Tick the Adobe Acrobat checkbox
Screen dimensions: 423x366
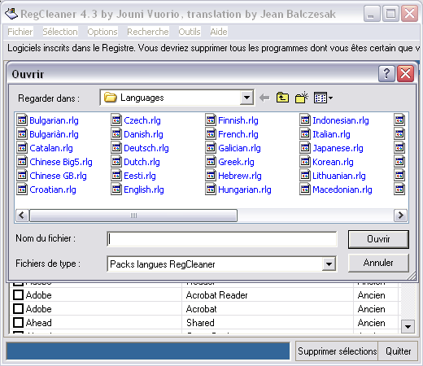click(x=18, y=308)
